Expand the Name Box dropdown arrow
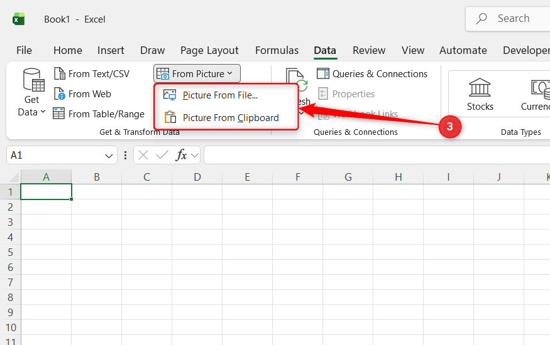The height and width of the screenshot is (345, 550). pos(109,156)
